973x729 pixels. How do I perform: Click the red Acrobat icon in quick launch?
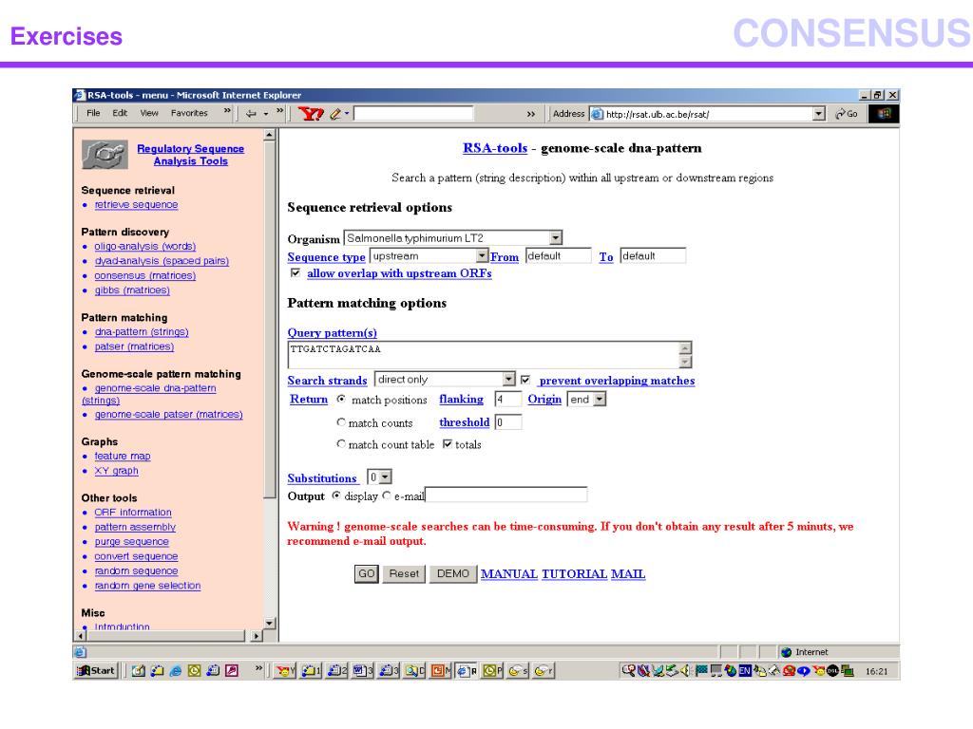pos(232,671)
